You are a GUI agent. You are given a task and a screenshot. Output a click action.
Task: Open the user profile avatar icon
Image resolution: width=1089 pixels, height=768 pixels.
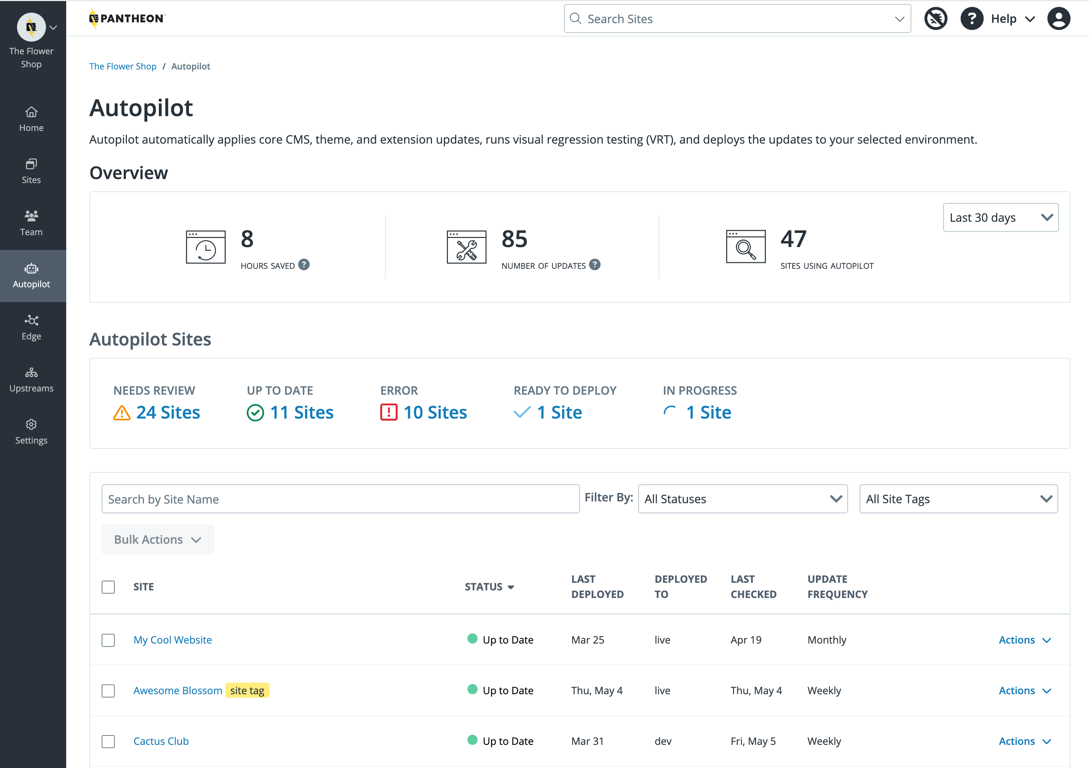pyautogui.click(x=1059, y=18)
